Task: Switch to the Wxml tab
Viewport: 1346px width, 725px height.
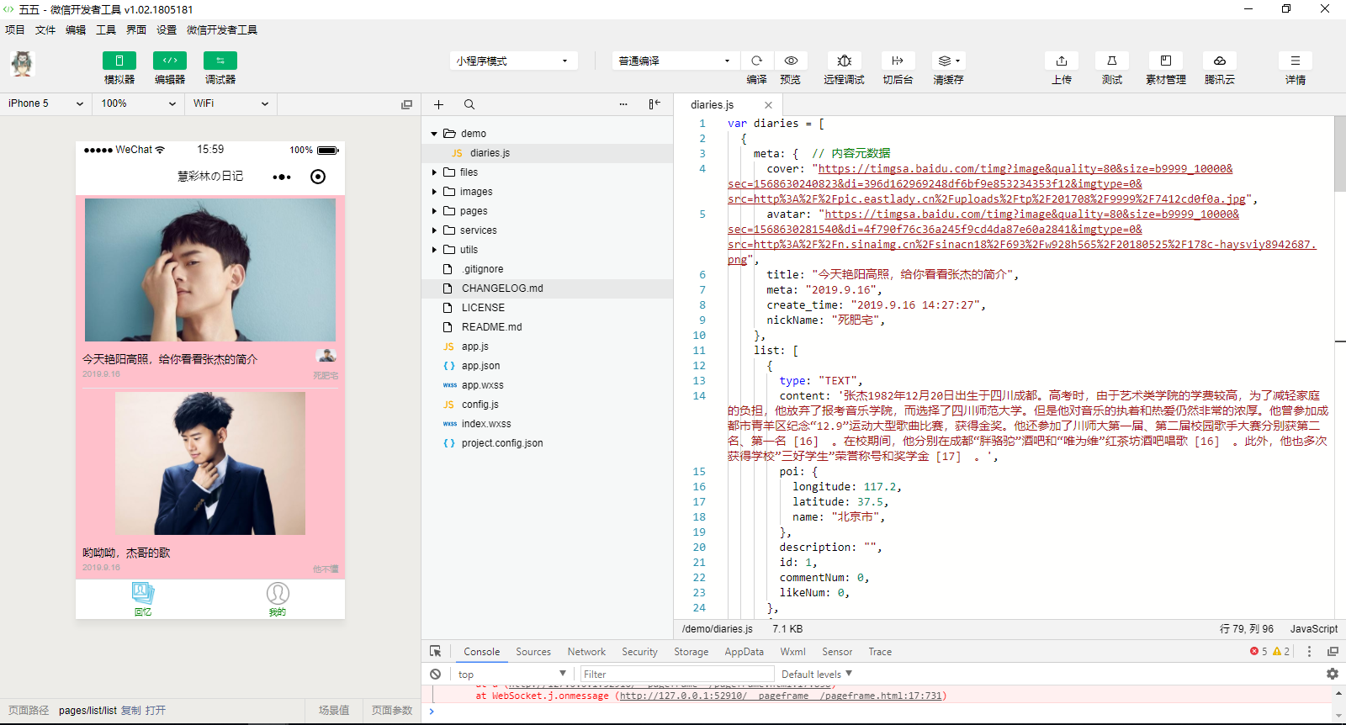Action: click(792, 652)
